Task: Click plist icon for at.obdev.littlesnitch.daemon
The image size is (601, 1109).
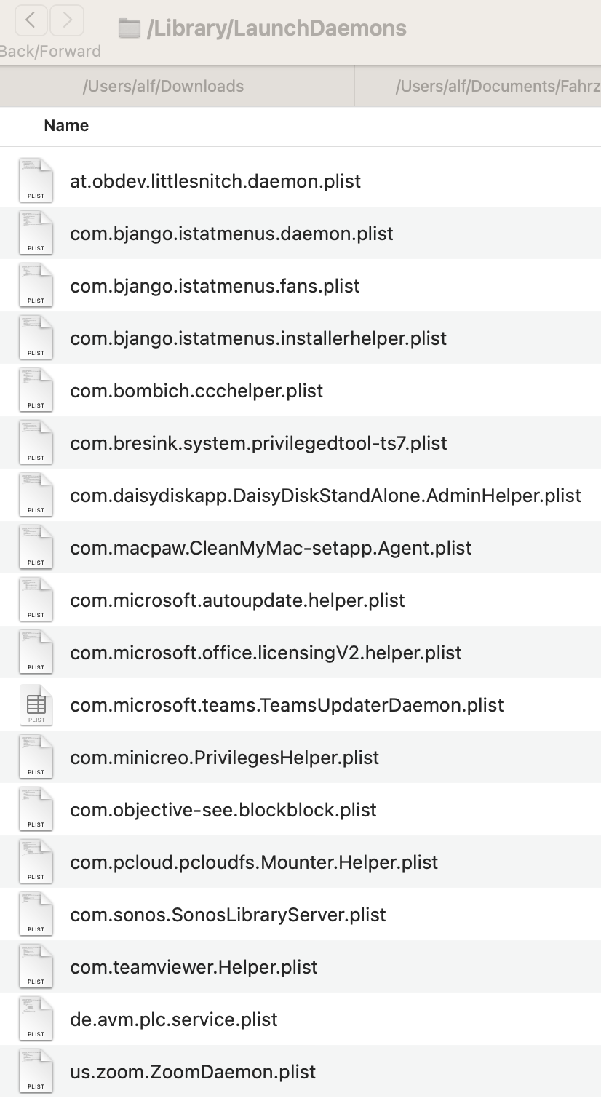Action: coord(36,180)
